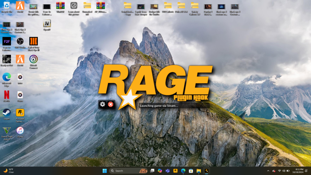311x175 pixels.
Task: Open the Variety Callouts 3.2 folder
Action: pos(195,8)
